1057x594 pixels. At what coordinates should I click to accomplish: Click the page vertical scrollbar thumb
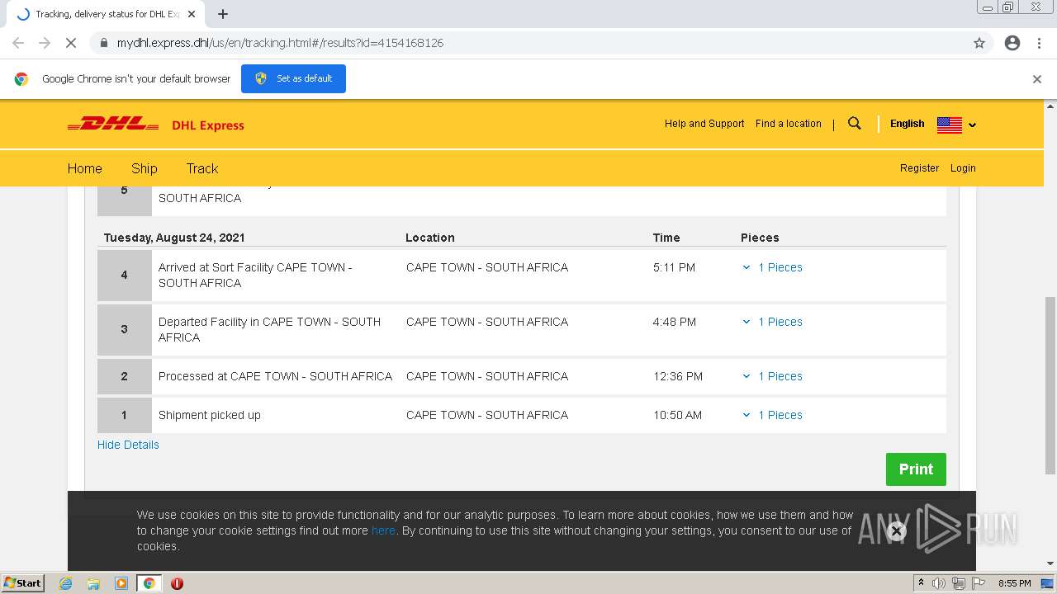[1050, 384]
